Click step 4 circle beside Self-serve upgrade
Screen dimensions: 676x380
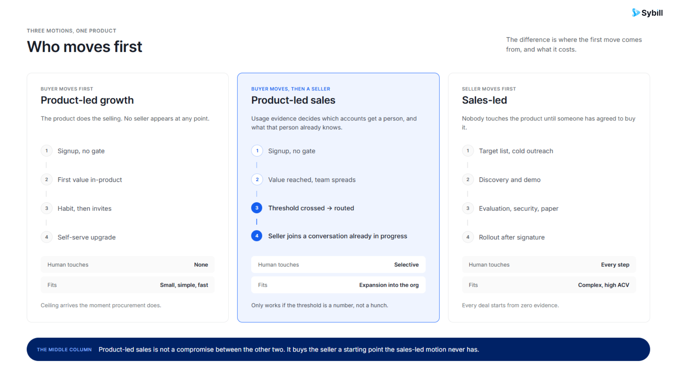coord(46,237)
